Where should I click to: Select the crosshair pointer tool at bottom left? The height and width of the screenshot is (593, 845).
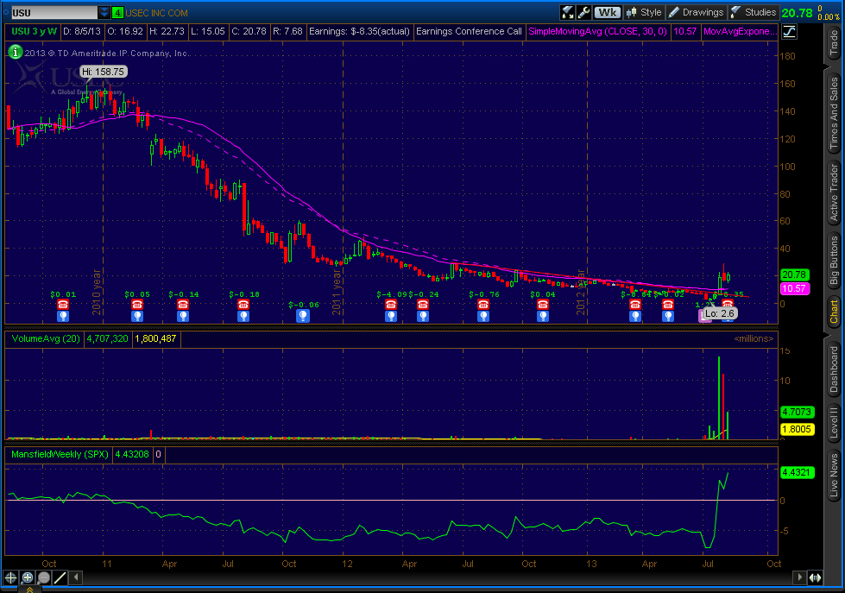[11, 577]
